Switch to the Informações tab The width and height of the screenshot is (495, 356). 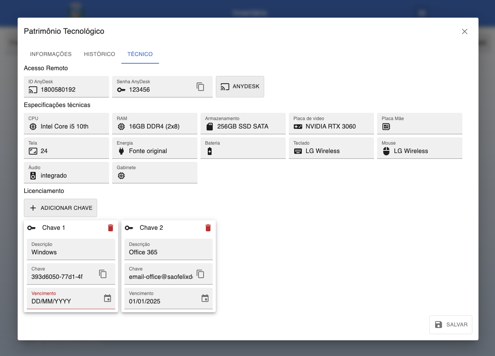pos(51,54)
